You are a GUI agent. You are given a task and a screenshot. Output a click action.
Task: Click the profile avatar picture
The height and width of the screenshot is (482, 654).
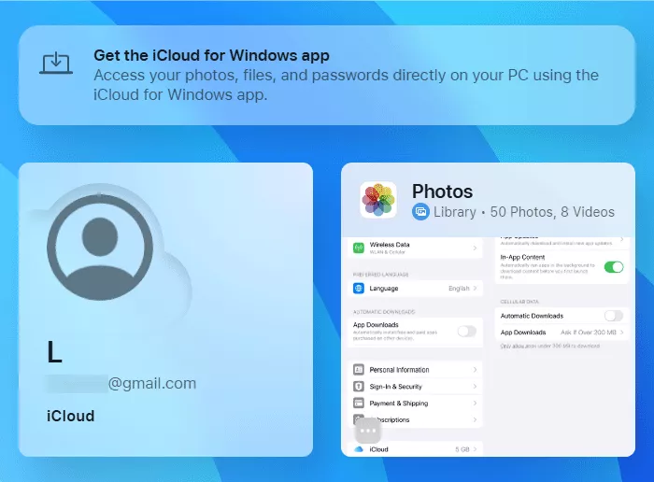(100, 247)
